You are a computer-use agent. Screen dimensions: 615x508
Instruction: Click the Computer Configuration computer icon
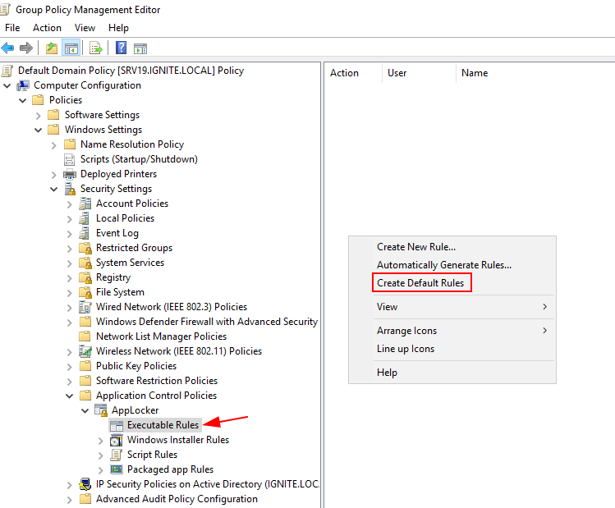(x=23, y=85)
